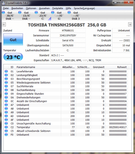Click raw value 00000000000A
The image size is (135, 154).
[x=118, y=101]
